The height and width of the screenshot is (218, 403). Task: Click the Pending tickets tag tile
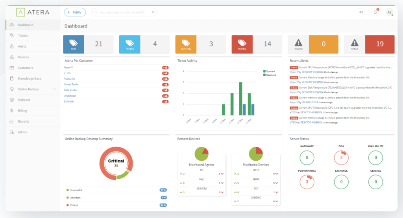(130, 44)
